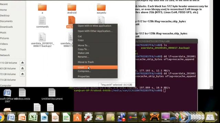
Task: Open Trash in the sidebar
Action: tap(3, 50)
